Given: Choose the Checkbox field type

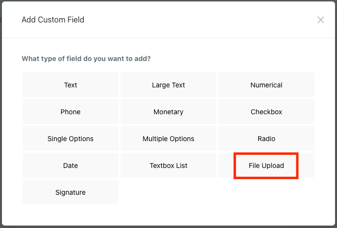Looking at the screenshot, I should pyautogui.click(x=266, y=112).
